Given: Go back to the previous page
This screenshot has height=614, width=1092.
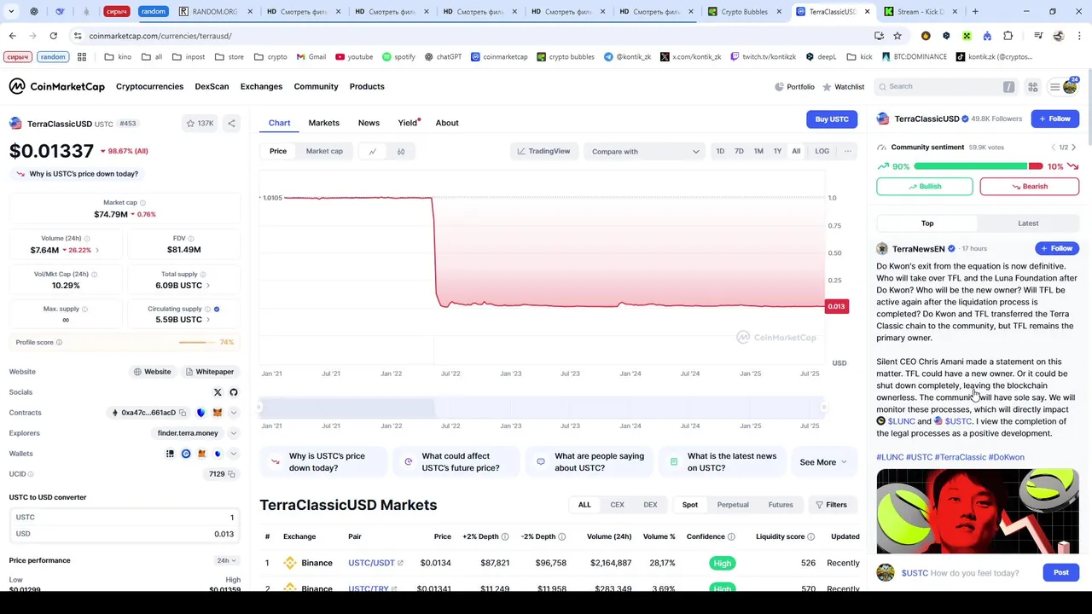Looking at the screenshot, I should pos(12,36).
